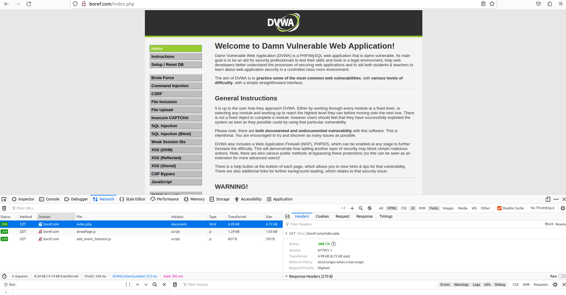566x295 pixels.
Task: Clear console output with trash icon
Action: 175,285
